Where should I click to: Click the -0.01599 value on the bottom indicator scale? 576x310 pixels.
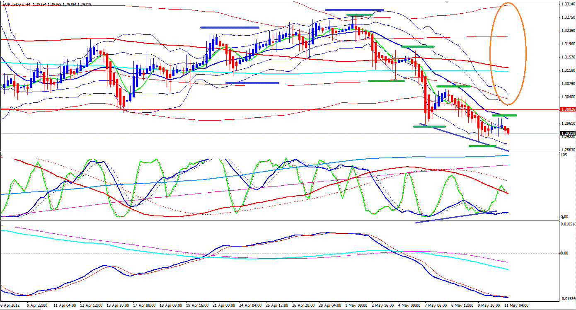tap(567, 298)
